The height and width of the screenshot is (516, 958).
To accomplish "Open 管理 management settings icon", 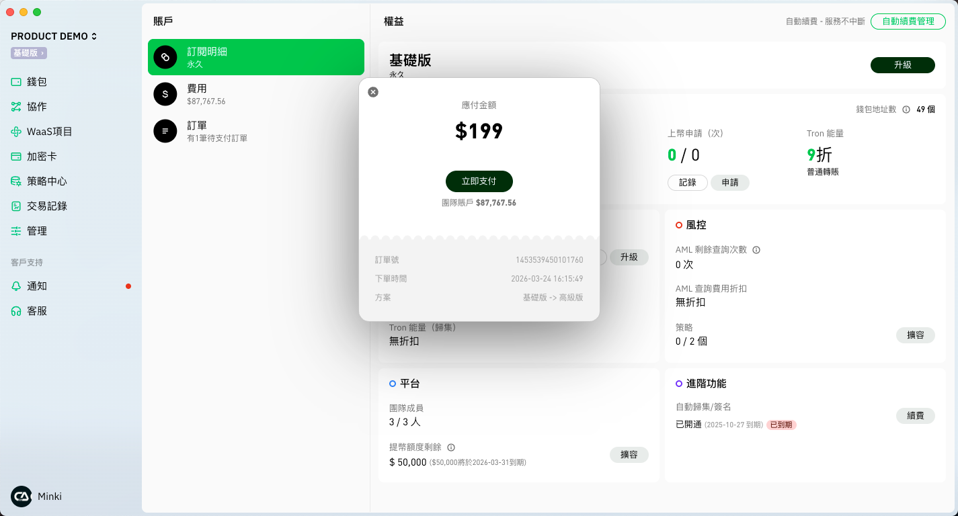I will pyautogui.click(x=16, y=231).
